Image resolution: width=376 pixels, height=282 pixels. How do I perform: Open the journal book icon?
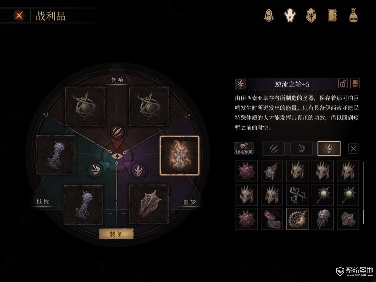pos(332,15)
